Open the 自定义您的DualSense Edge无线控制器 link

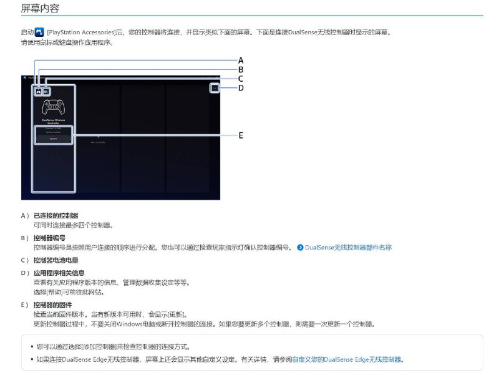click(x=349, y=358)
